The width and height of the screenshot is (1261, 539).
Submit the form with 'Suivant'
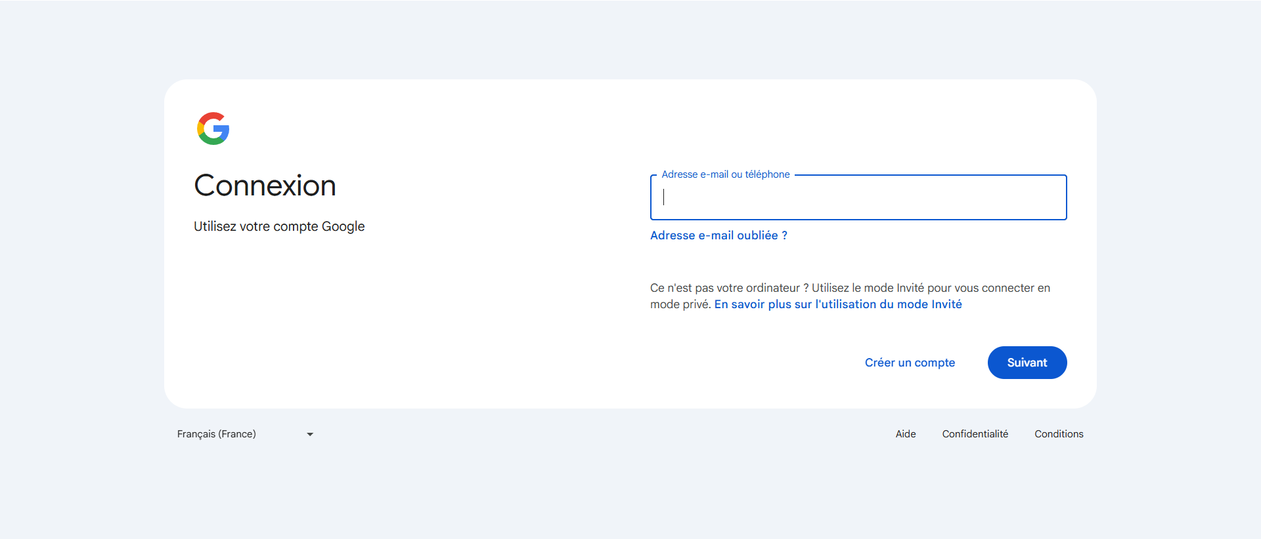pyautogui.click(x=1027, y=362)
